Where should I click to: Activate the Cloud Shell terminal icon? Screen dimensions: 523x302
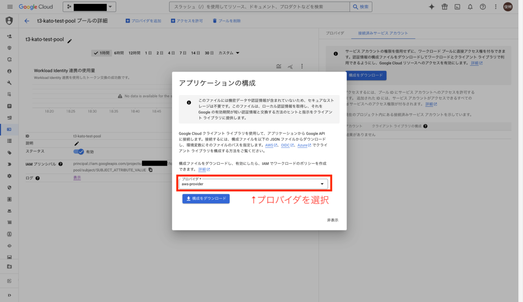point(457,7)
